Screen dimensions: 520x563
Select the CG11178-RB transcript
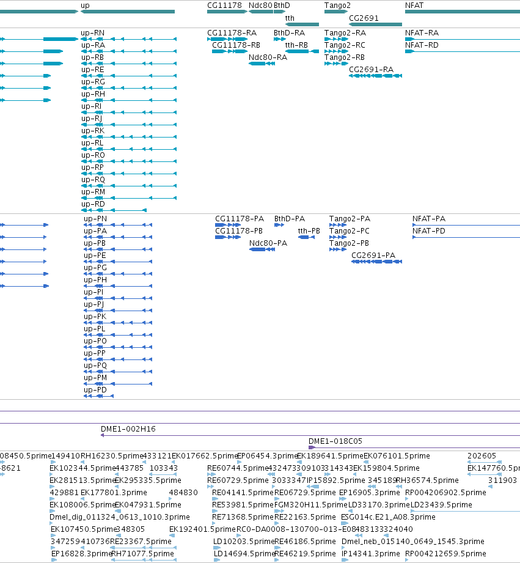230,51
